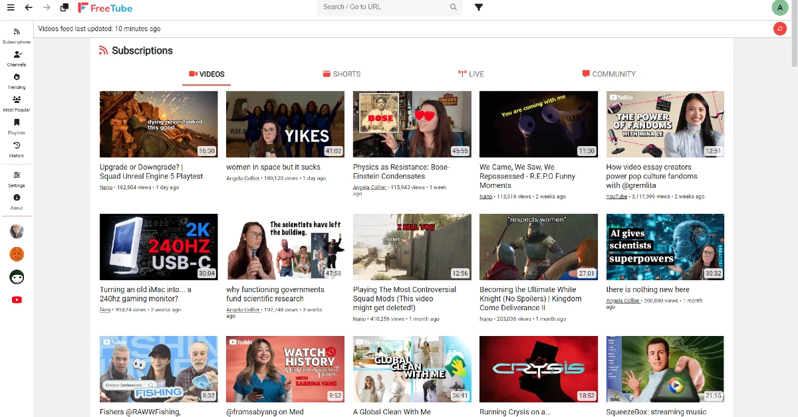798x417 pixels.
Task: Open a new window icon
Action: (65, 7)
